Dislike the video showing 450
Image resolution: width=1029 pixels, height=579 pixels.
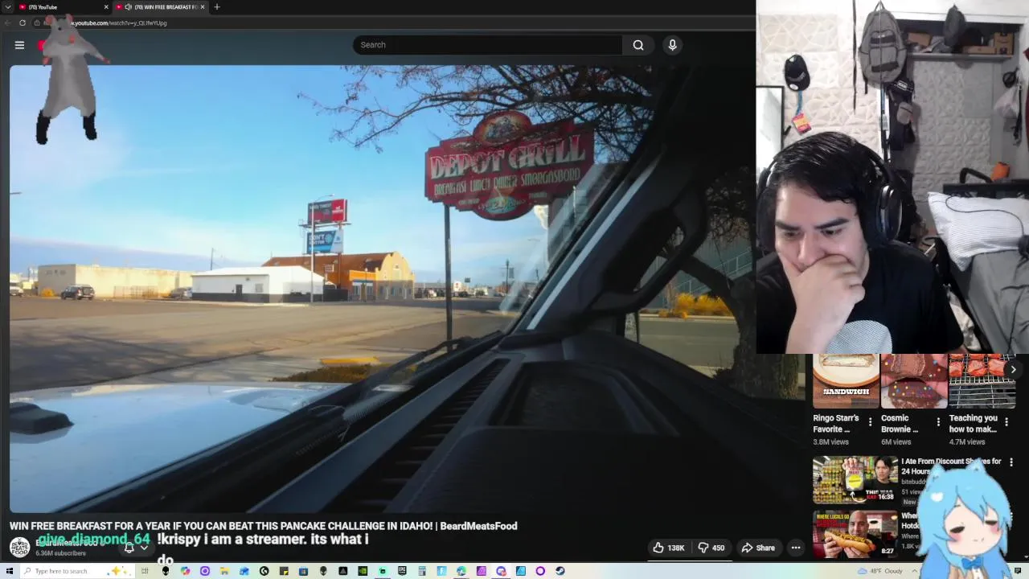(x=711, y=548)
